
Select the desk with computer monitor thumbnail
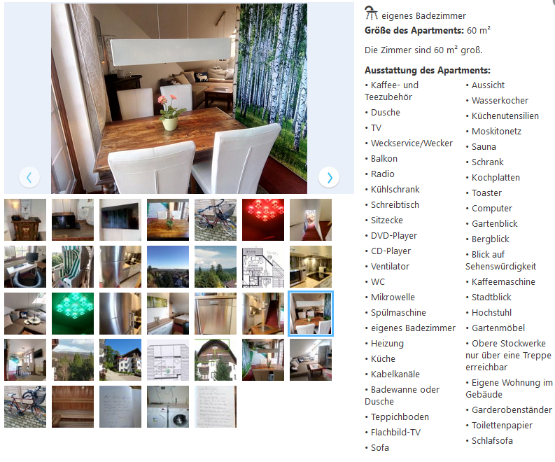[x=25, y=267]
